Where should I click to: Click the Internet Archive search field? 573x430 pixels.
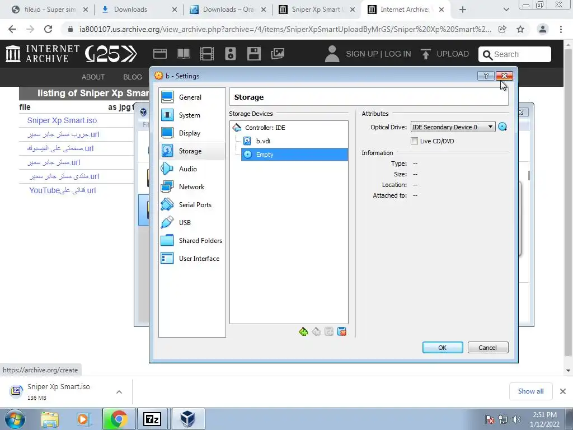point(515,54)
